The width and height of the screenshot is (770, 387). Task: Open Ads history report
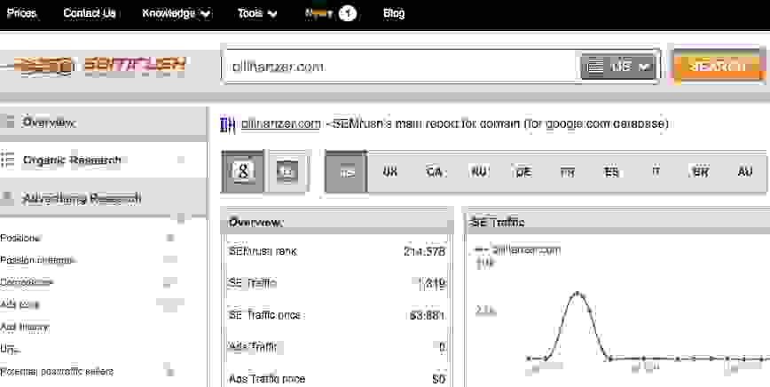point(24,327)
